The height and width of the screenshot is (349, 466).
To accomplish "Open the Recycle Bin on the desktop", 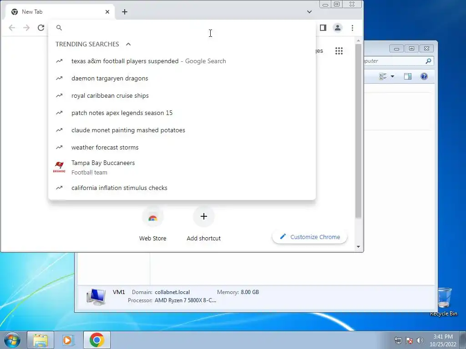I will tap(444, 302).
